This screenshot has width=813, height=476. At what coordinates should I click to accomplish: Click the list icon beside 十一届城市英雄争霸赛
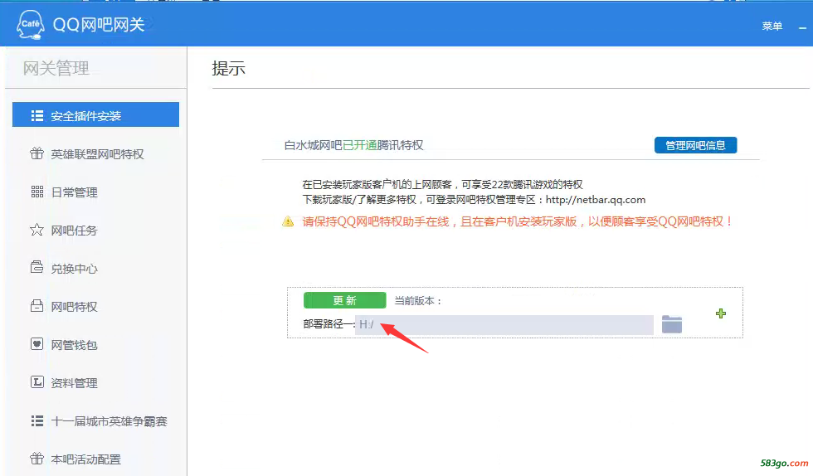37,420
